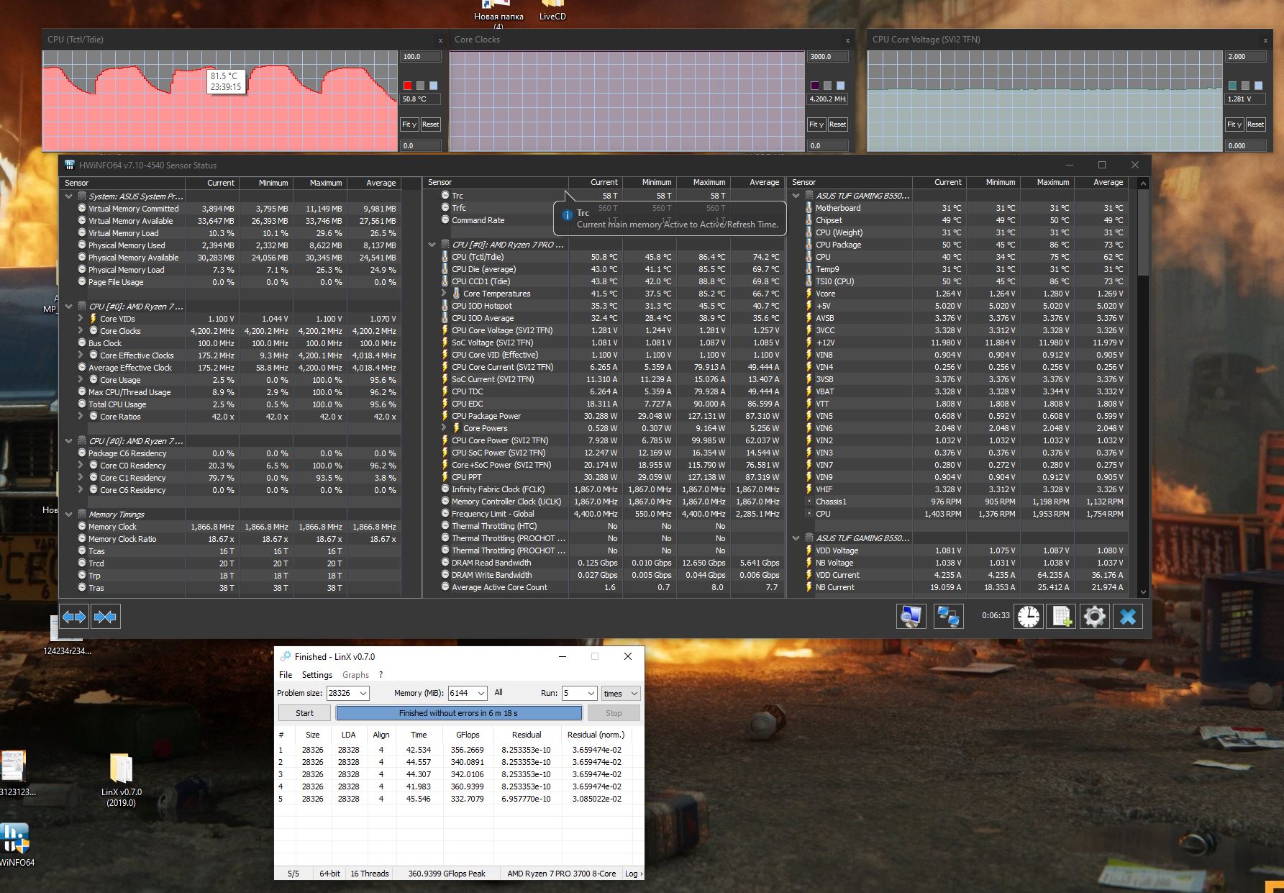This screenshot has width=1284, height=893.
Task: Expand the Core Ratios row
Action: coord(81,416)
